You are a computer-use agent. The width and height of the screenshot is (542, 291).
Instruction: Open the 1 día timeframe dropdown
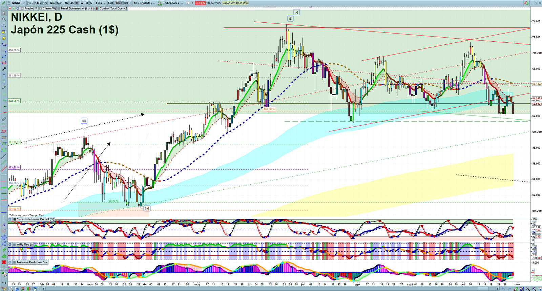coord(100,3)
